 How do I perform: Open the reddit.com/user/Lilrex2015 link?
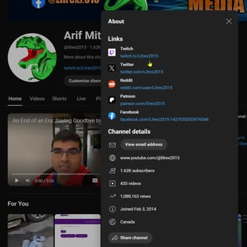pos(146,88)
